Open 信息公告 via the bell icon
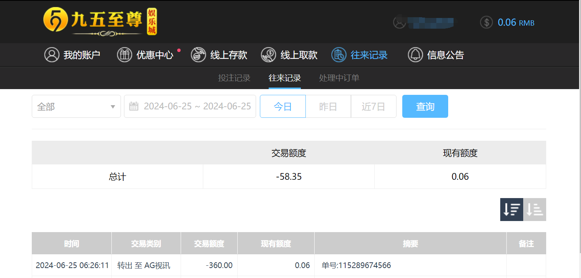Viewport: 581px width, 278px height. [415, 55]
